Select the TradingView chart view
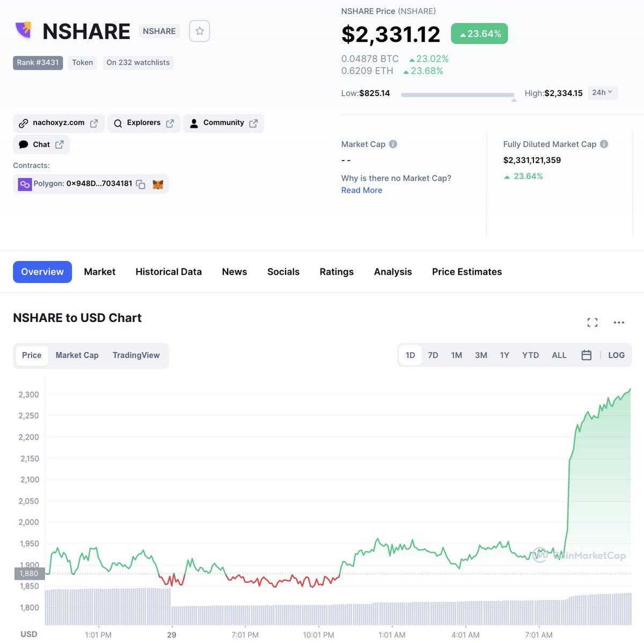 click(136, 355)
